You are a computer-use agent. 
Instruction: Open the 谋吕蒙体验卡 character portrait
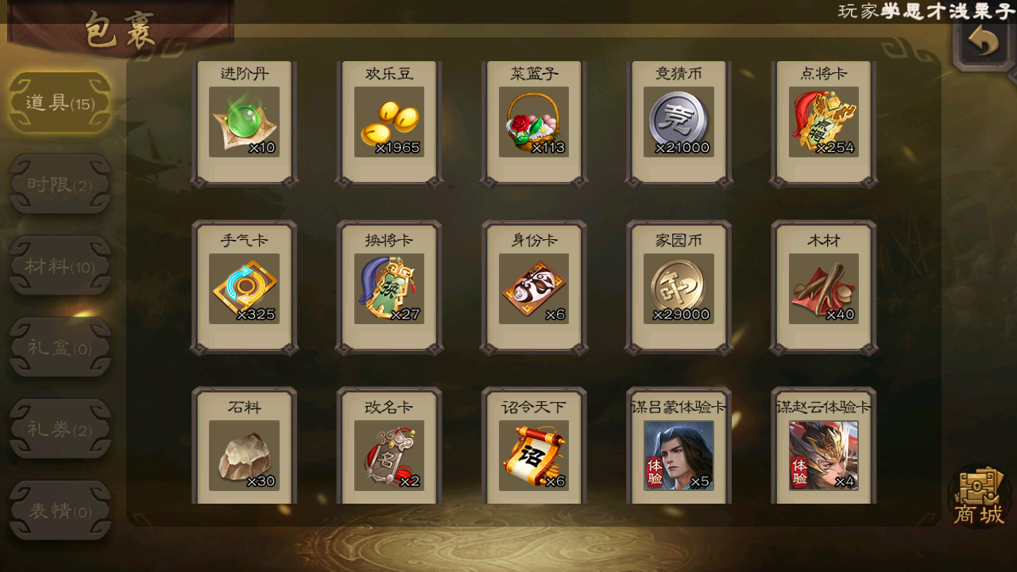[679, 455]
